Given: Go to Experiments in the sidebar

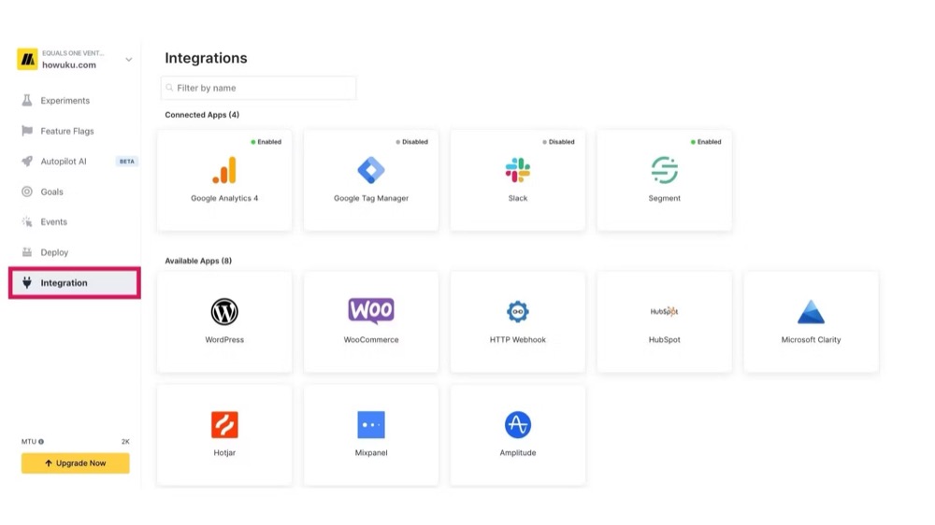Looking at the screenshot, I should pyautogui.click(x=65, y=101).
